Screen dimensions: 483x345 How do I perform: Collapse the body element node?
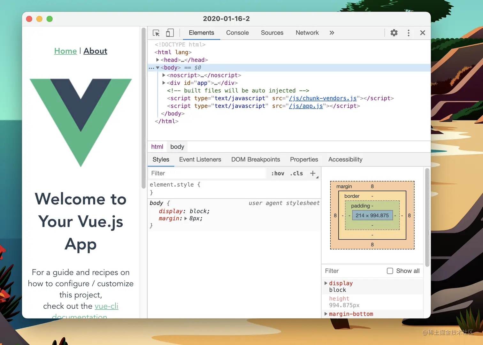pos(157,68)
